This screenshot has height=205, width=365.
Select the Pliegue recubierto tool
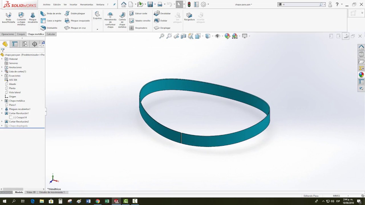33,18
